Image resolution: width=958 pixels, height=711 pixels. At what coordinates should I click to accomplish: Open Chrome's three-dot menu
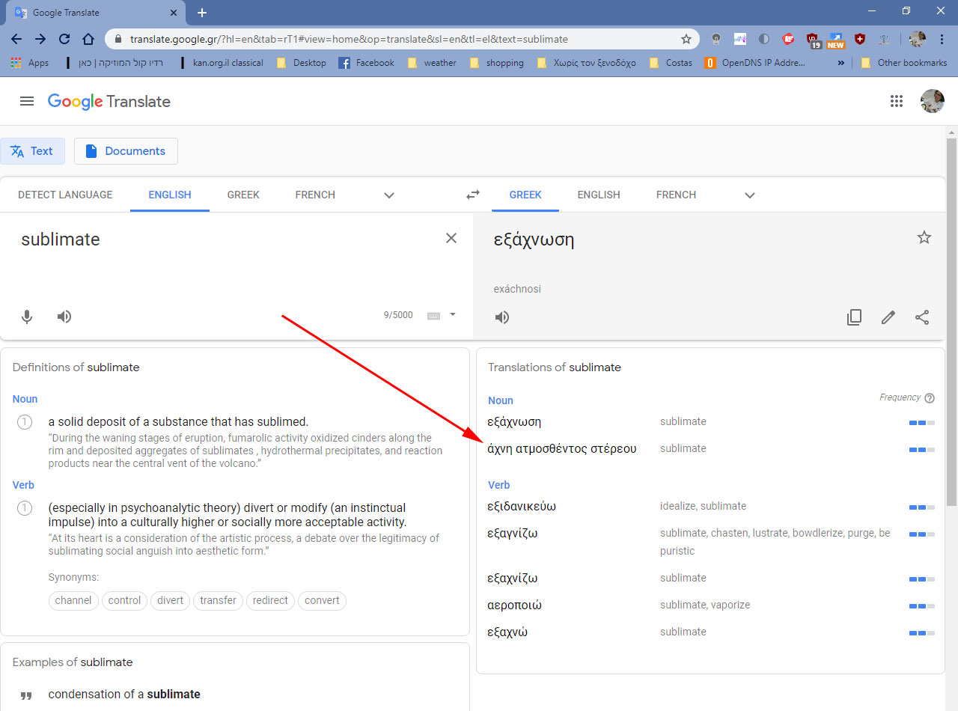point(942,39)
